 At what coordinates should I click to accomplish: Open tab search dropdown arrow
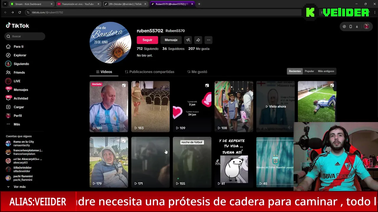tap(5, 4)
